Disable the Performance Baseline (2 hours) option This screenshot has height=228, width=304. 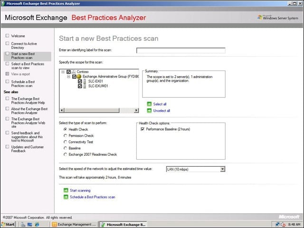[x=142, y=129]
